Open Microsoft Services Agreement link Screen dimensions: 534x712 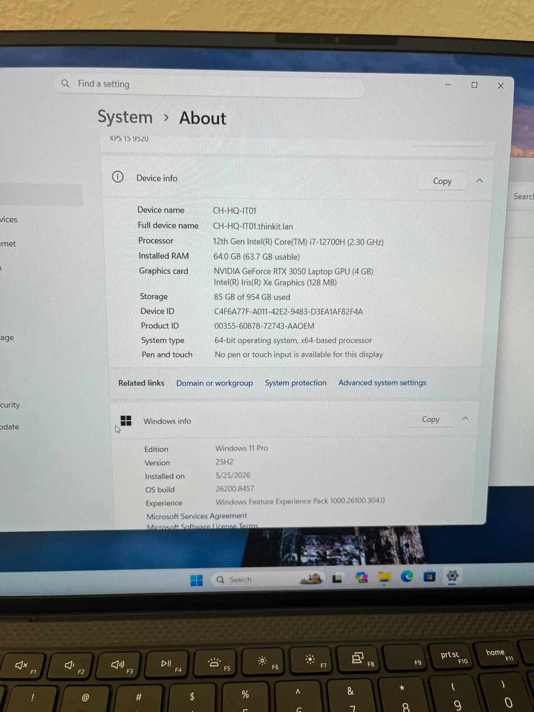[x=197, y=516]
